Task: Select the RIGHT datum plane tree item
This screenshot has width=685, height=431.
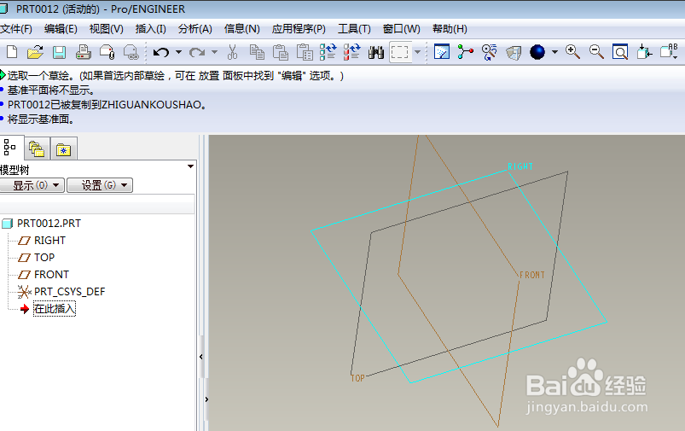Action: tap(49, 241)
